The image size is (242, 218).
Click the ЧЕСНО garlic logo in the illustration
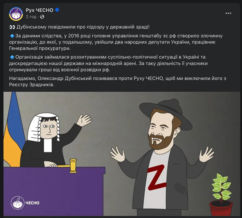[x=18, y=203]
